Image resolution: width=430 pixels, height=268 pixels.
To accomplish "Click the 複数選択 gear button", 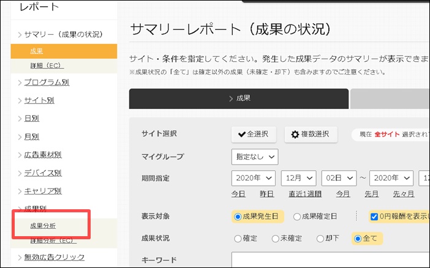I will click(311, 135).
